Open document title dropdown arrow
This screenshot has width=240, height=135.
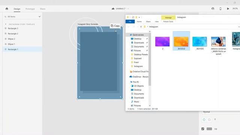pyautogui.click(x=128, y=9)
